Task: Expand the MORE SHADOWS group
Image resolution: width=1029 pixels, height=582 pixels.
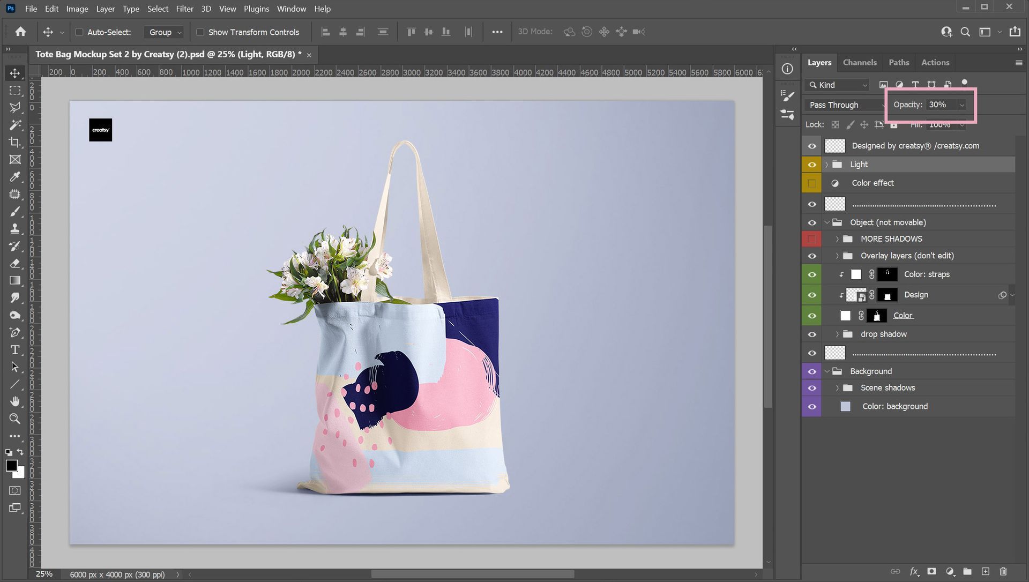Action: (837, 239)
